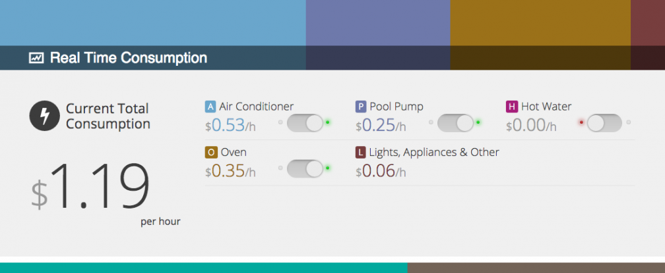Click the maroon L Lights badge
The height and width of the screenshot is (273, 665).
click(361, 152)
